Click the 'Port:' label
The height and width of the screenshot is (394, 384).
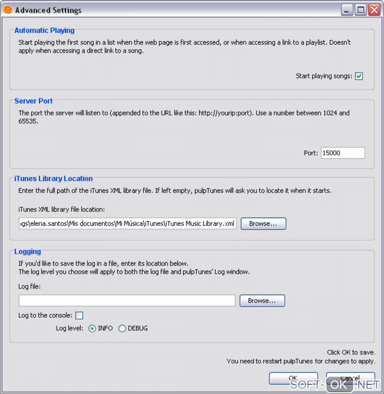click(311, 153)
